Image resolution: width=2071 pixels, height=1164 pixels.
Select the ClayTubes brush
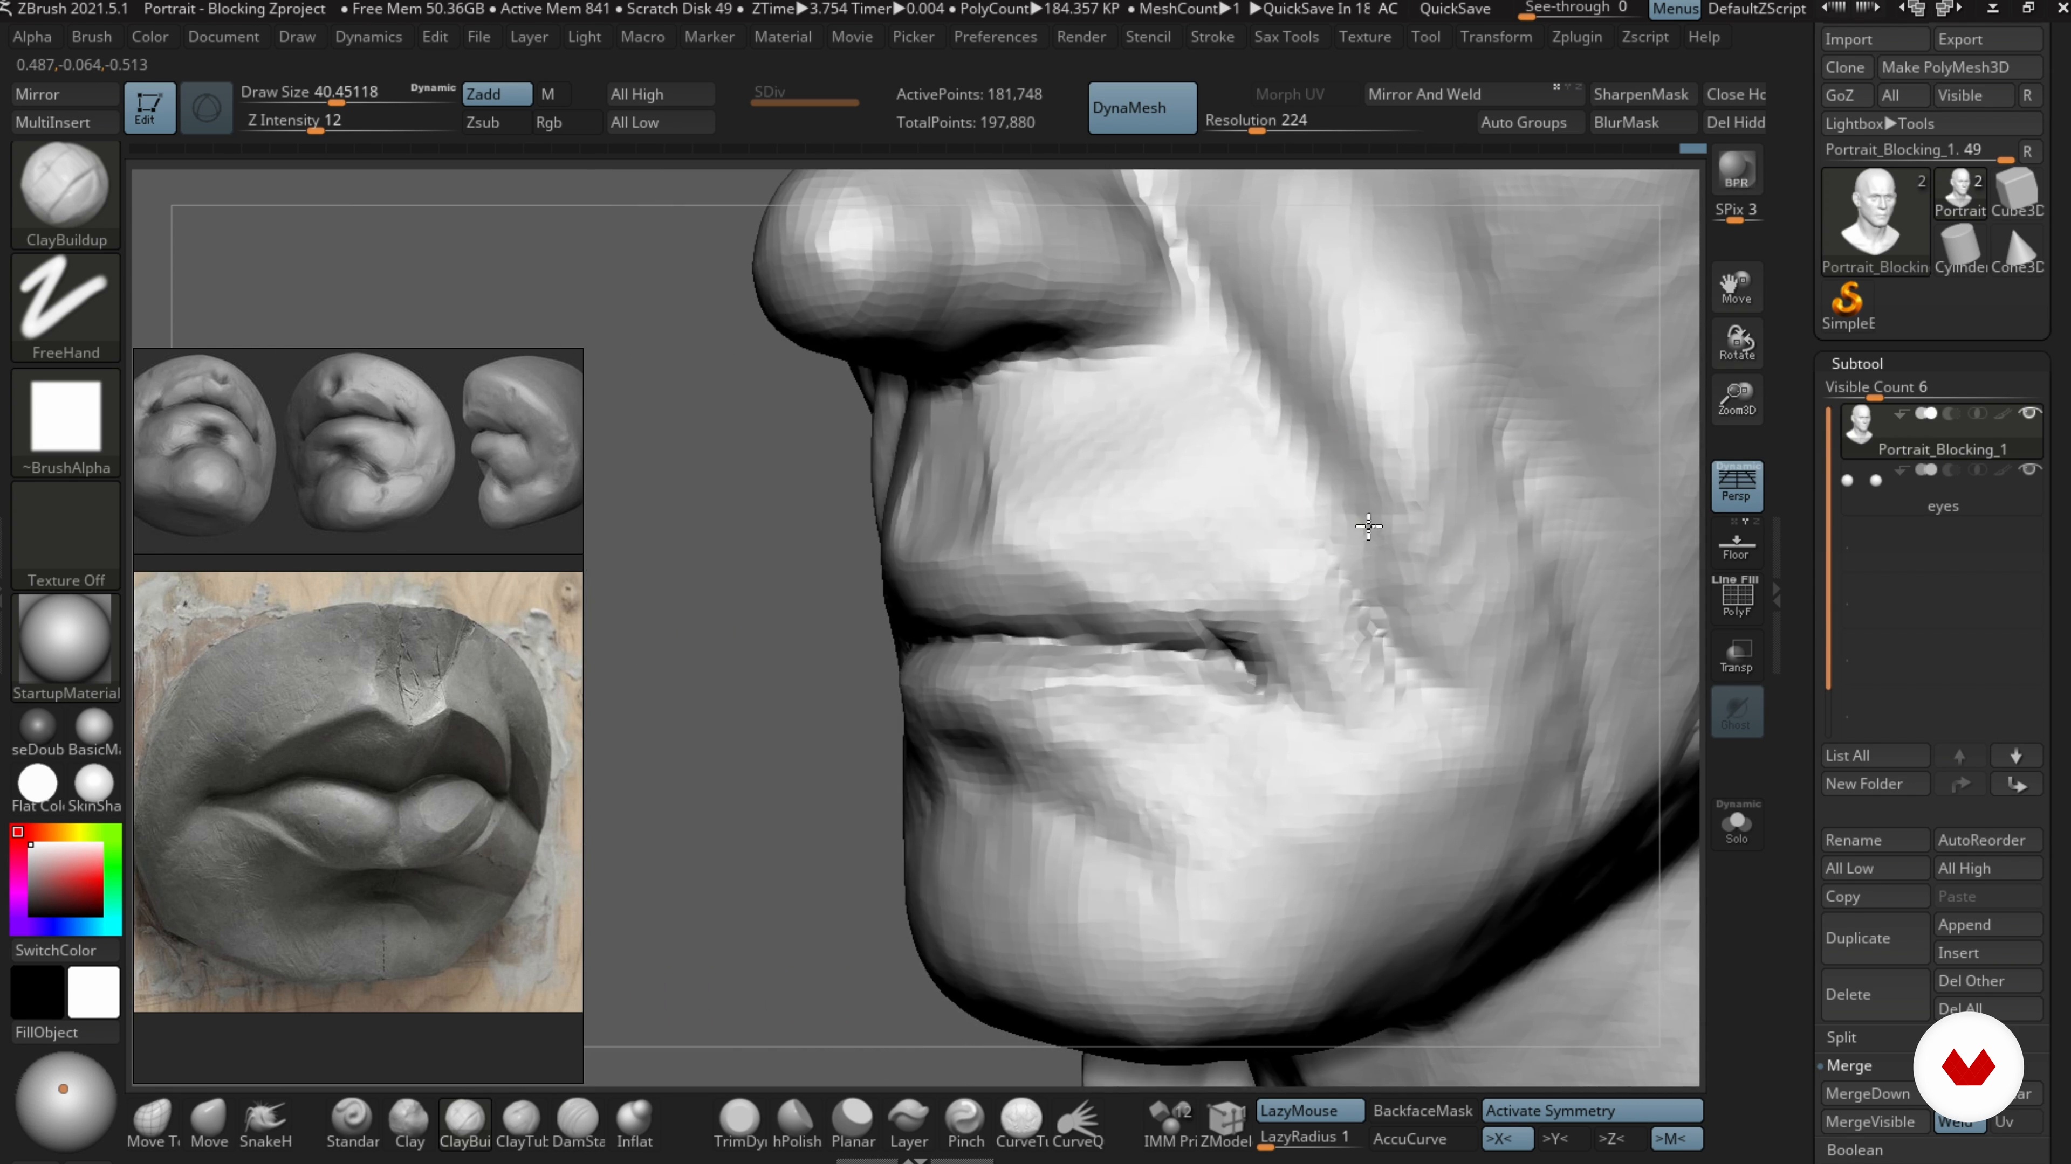coord(522,1124)
